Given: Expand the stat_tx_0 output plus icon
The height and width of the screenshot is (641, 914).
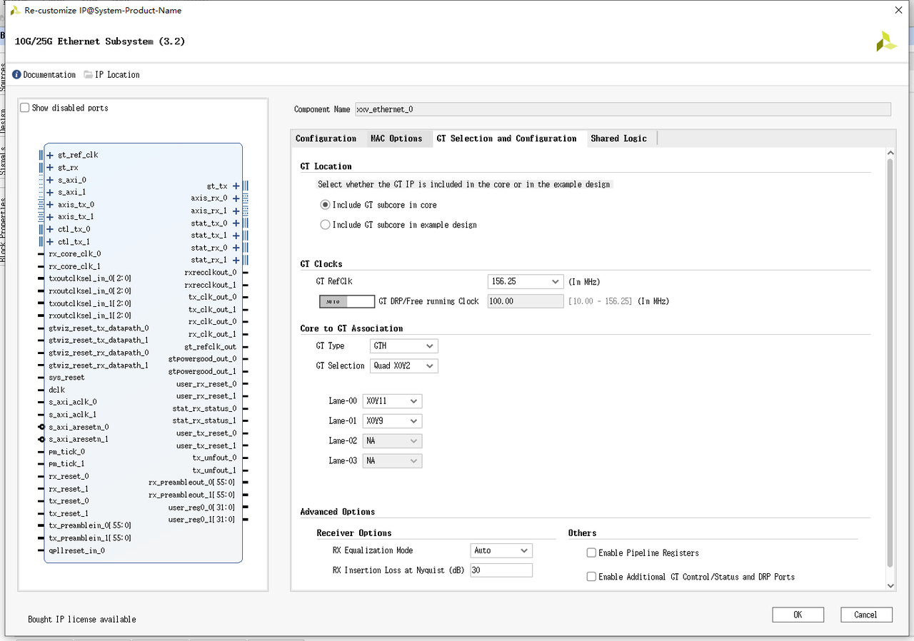Looking at the screenshot, I should [236, 223].
